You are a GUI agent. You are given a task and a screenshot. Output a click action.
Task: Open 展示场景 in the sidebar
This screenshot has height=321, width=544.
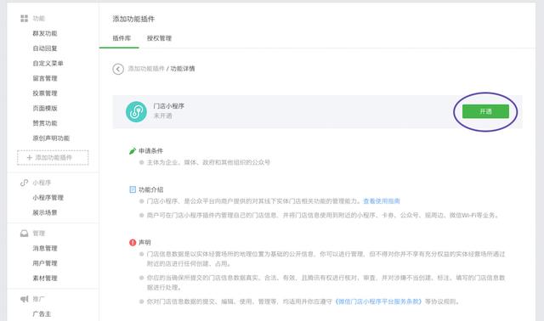[x=45, y=212]
